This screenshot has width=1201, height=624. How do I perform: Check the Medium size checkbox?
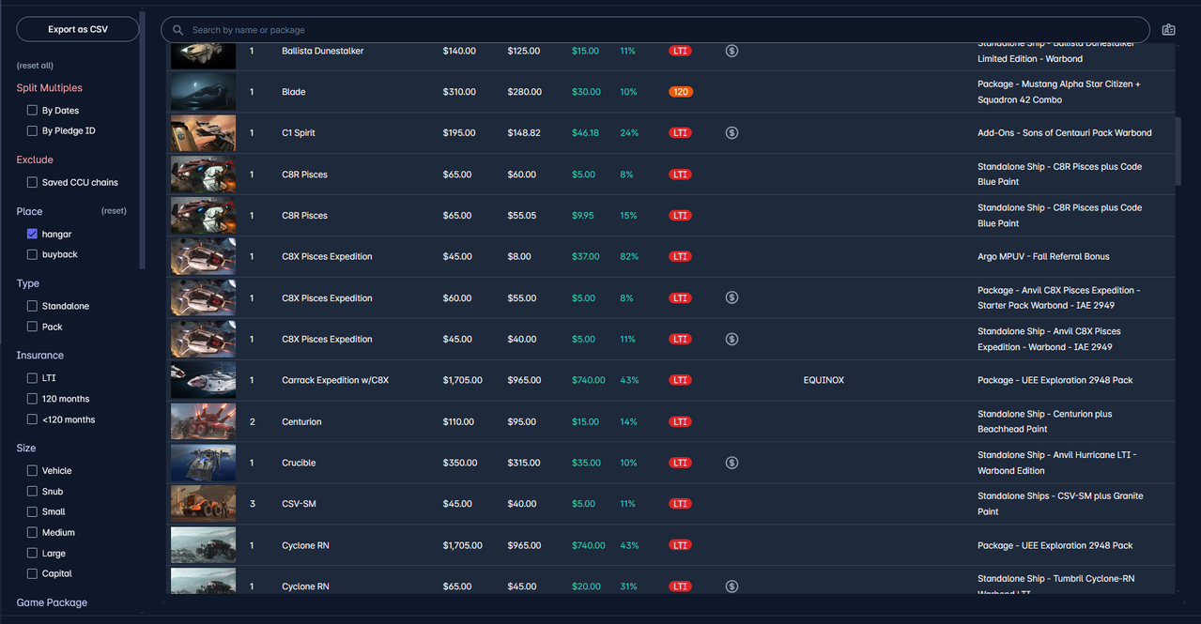pos(32,533)
